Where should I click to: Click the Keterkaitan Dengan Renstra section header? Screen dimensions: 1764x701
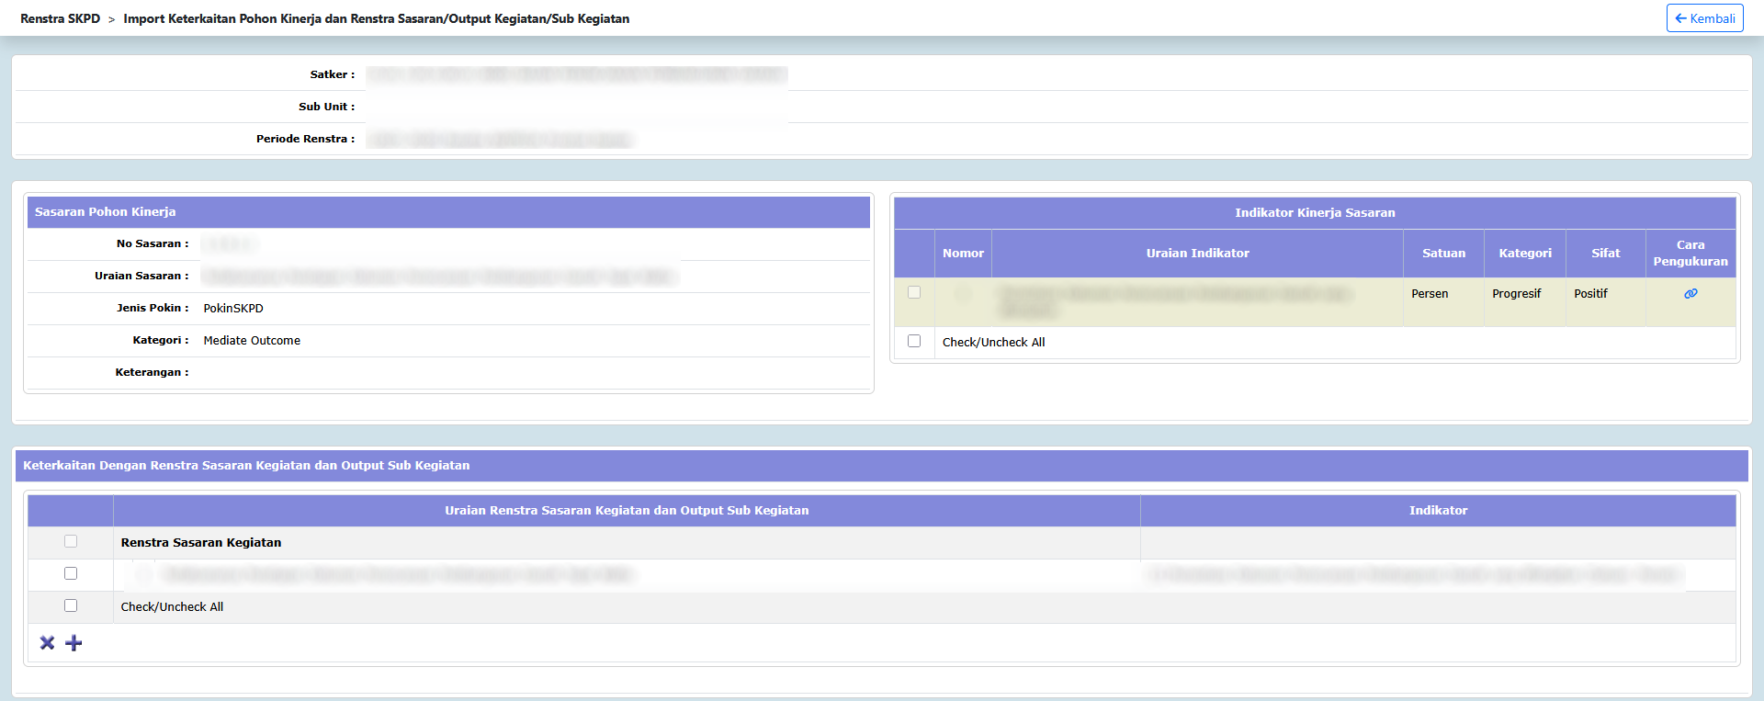tap(246, 466)
